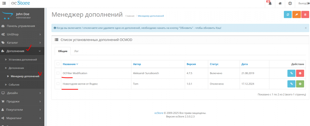Collapse the Дополнения menu chevron

coord(40,51)
